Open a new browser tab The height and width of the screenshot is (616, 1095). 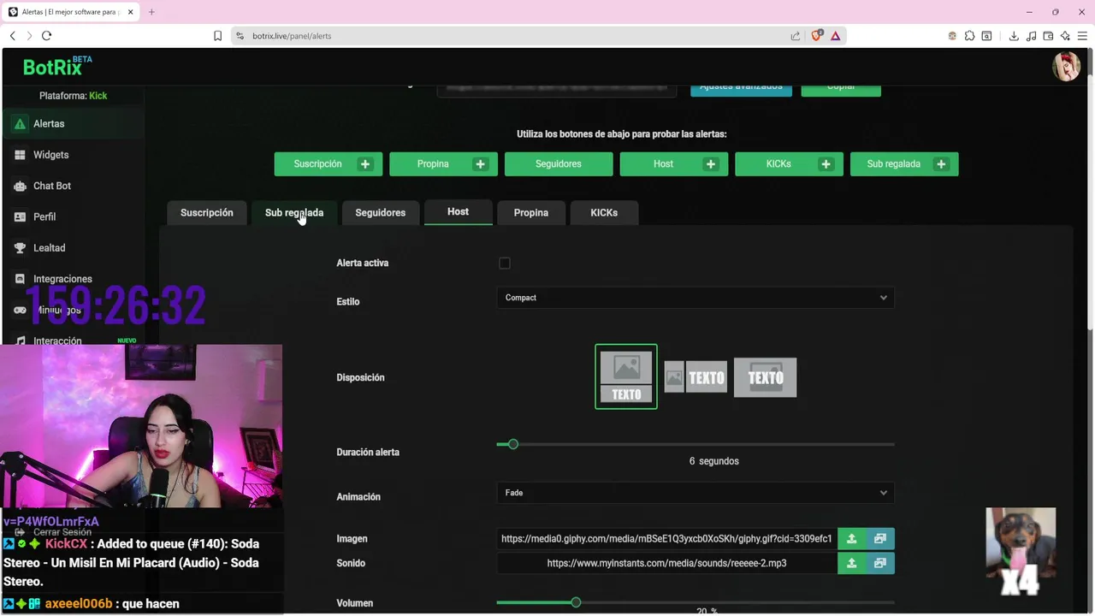click(x=151, y=12)
